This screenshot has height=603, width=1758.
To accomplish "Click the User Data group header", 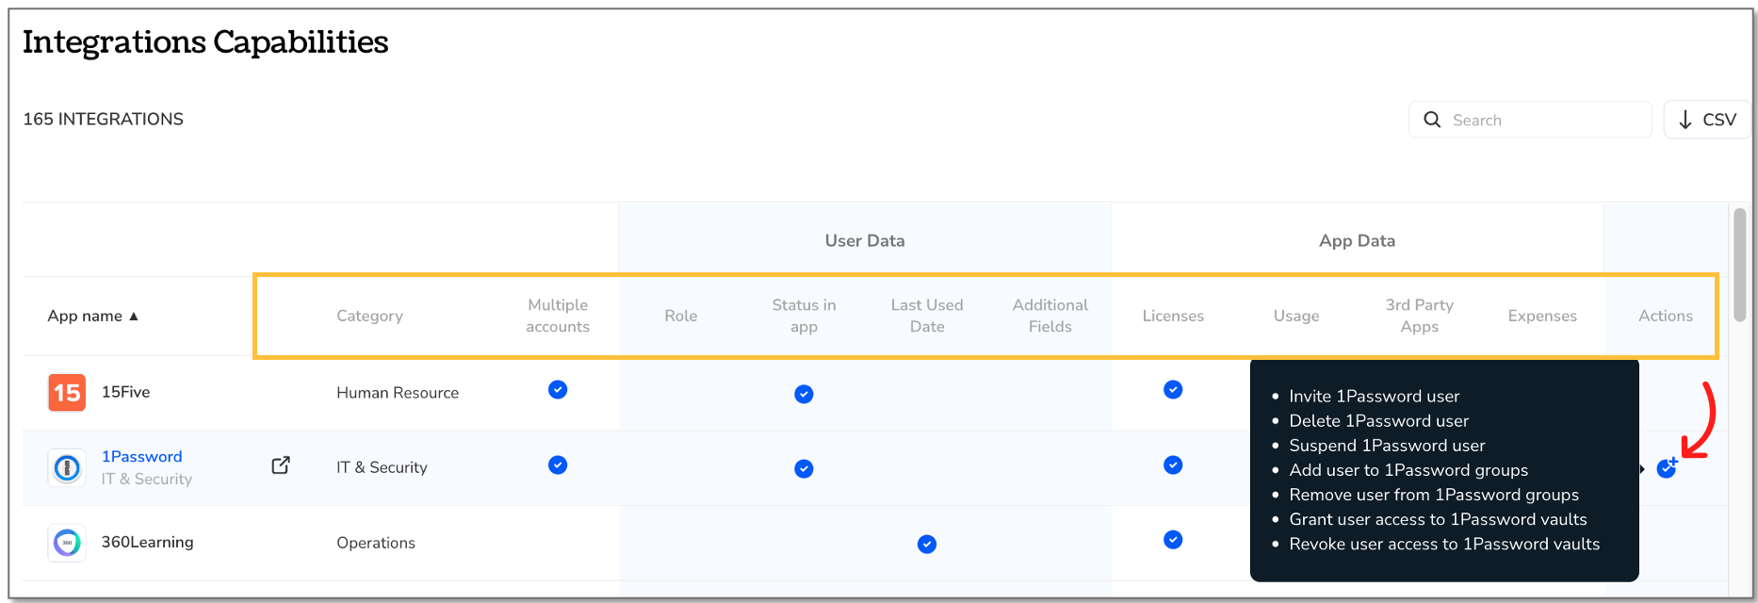I will point(865,240).
